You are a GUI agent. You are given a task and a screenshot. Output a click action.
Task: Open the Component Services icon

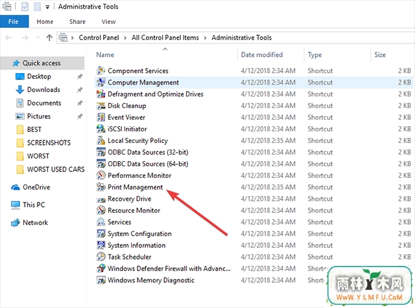coord(101,71)
